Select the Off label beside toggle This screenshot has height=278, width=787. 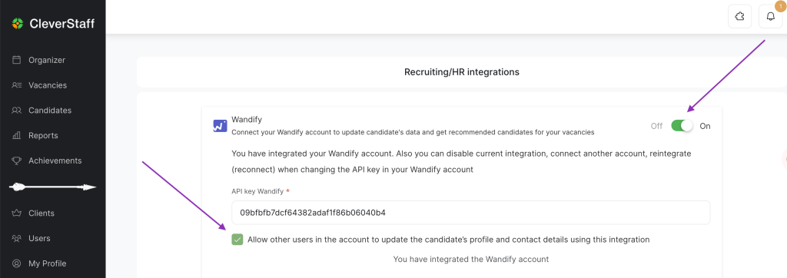[656, 126]
